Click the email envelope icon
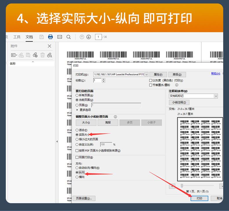Image resolution: width=229 pixels, height=211 pixels. pyautogui.click(x=60, y=37)
